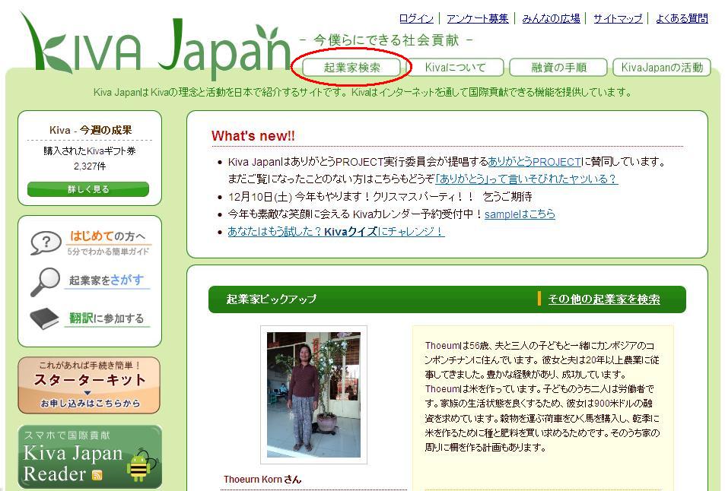Open the KivaJapanの活動 navigation tab

[662, 68]
